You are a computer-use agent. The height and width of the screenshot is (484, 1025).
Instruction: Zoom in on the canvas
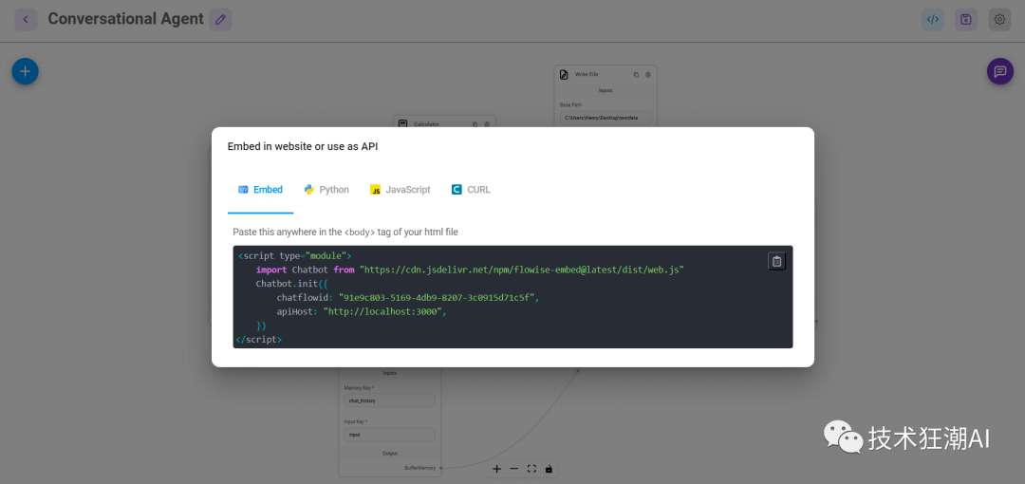click(496, 469)
